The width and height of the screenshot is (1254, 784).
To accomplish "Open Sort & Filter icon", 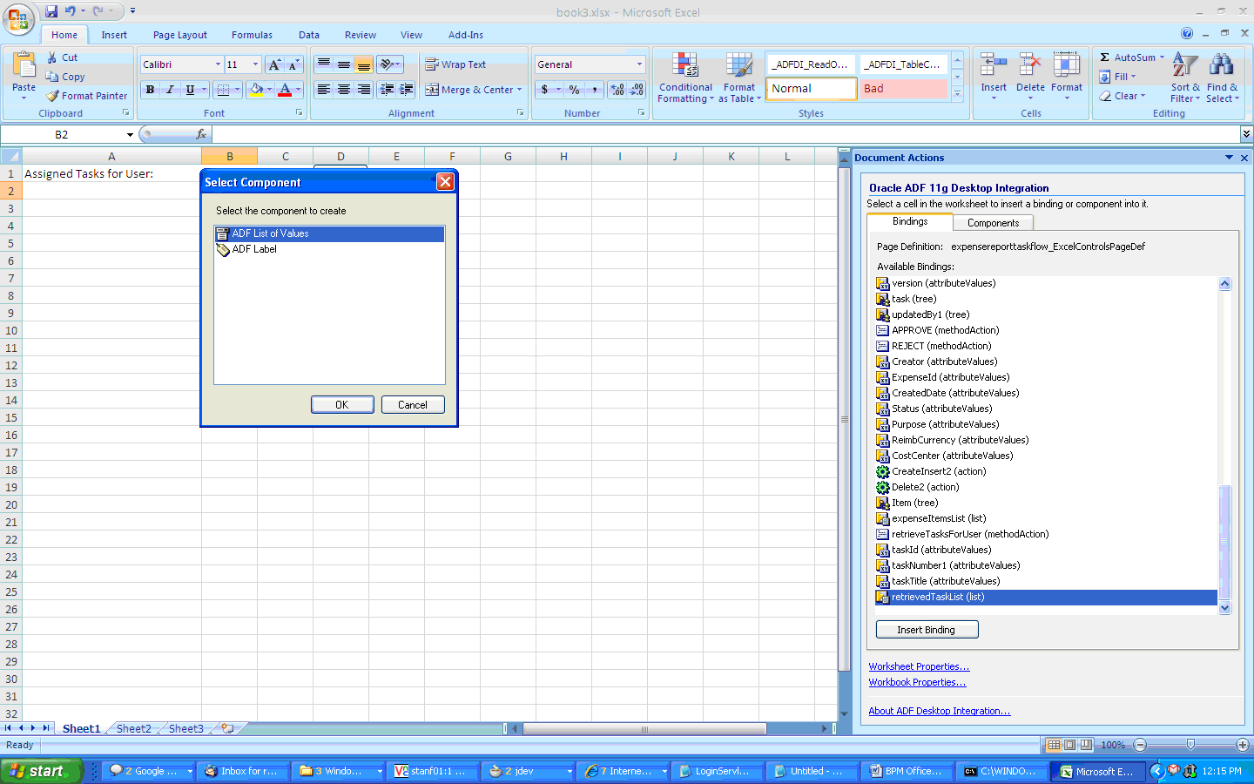I will pos(1185,66).
